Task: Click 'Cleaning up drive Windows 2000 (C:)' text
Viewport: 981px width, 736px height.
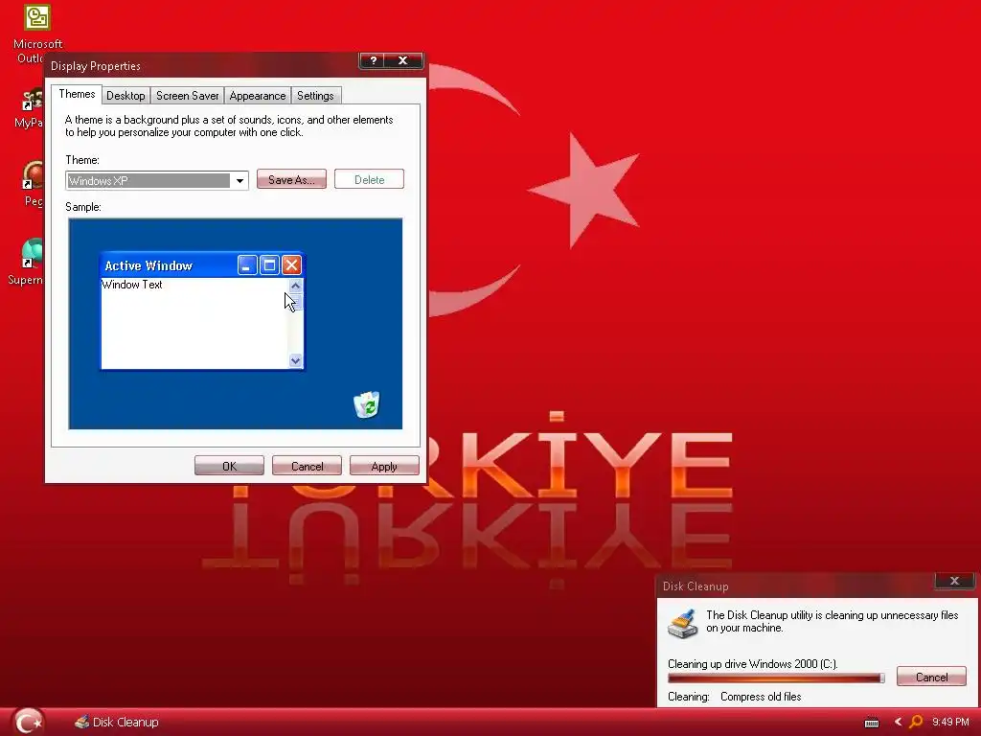Action: 753,664
